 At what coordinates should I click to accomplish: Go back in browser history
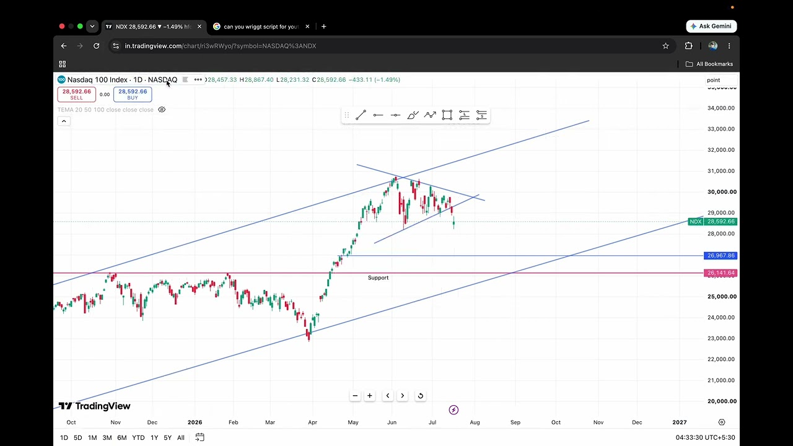tap(63, 46)
